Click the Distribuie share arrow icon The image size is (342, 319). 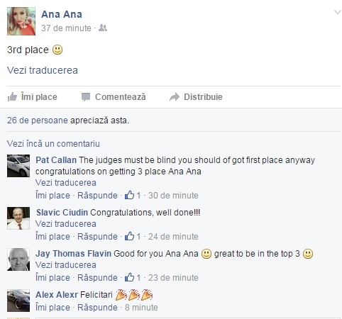[x=175, y=97]
